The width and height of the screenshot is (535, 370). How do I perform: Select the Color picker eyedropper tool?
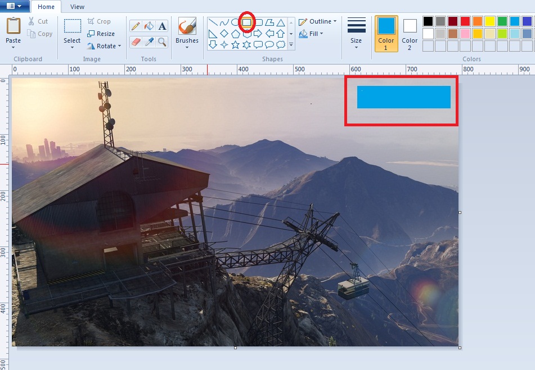pos(149,42)
